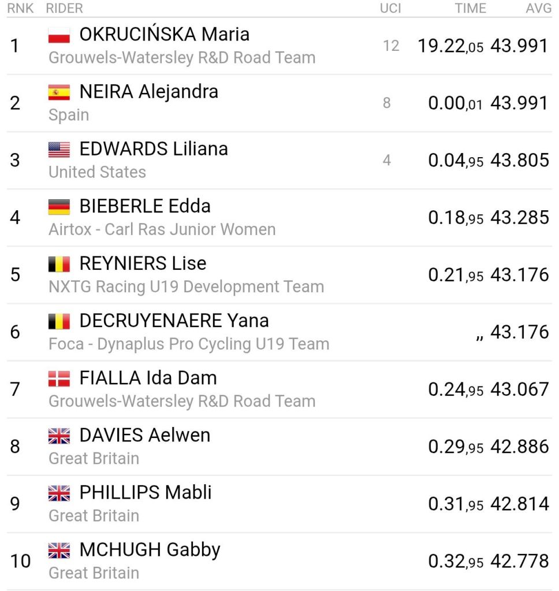Click the Spain flag next to Neira
Image resolution: width=559 pixels, height=591 pixels.
59,92
